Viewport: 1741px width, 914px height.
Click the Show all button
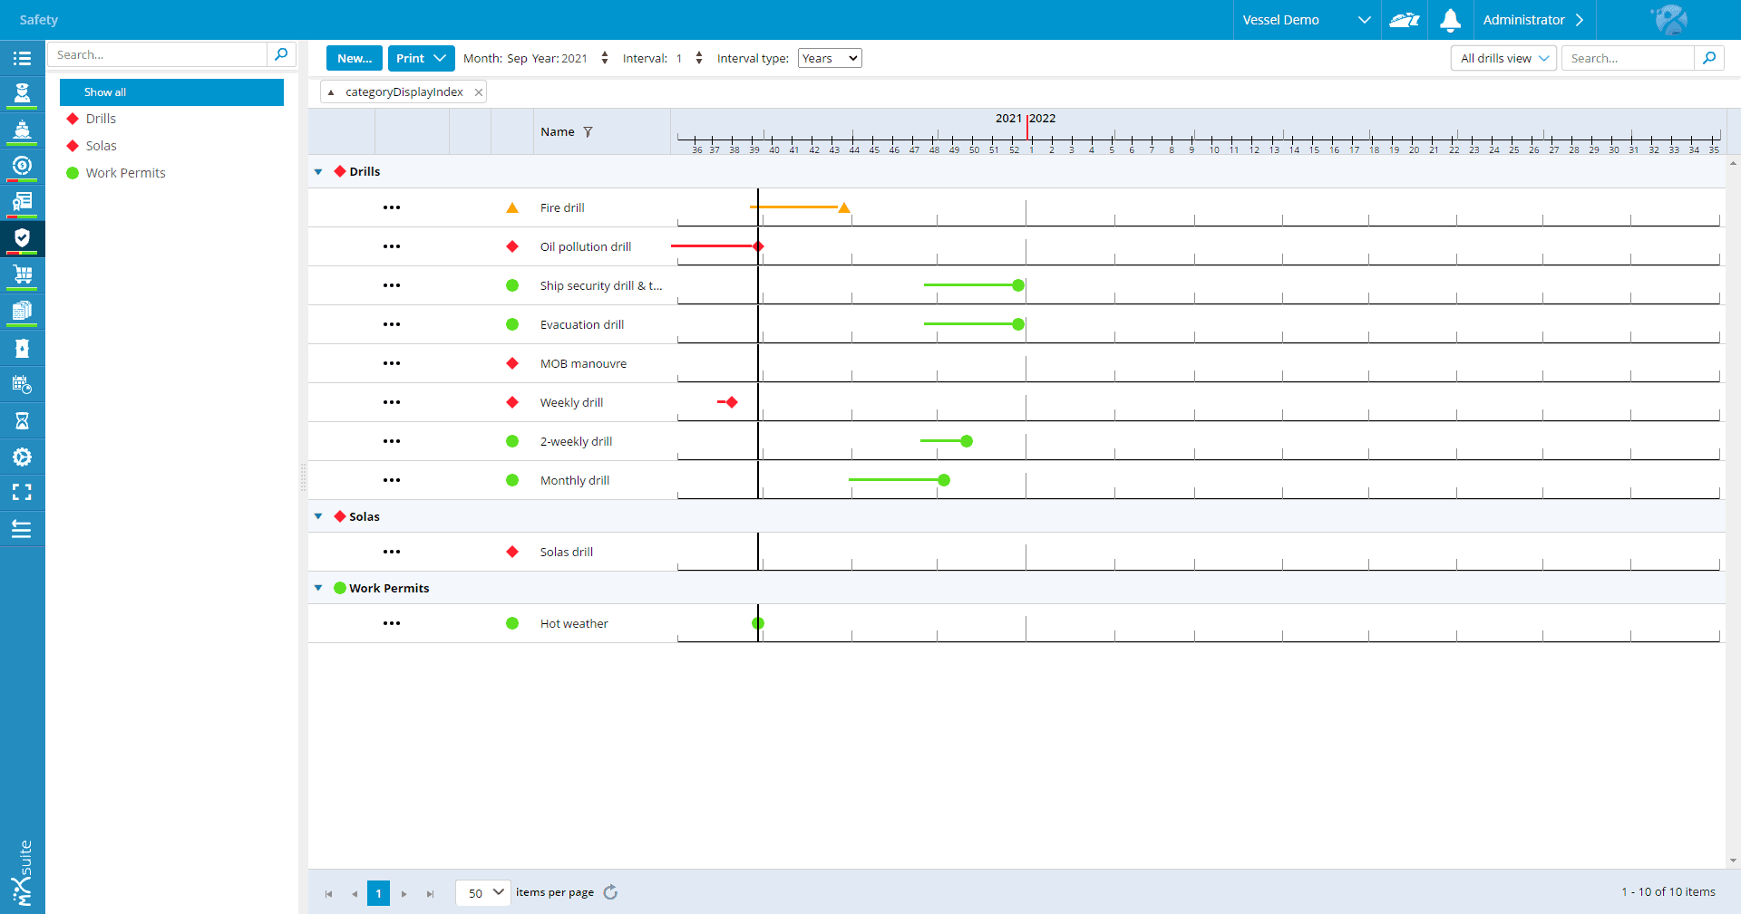click(x=171, y=92)
